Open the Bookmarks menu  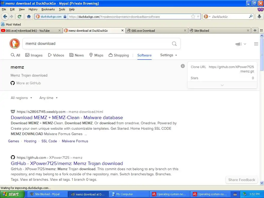(48, 9)
